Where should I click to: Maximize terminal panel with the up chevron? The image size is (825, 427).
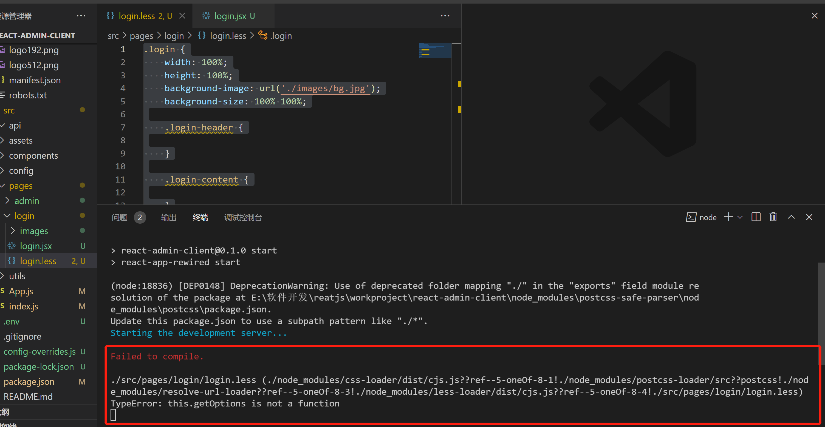791,217
